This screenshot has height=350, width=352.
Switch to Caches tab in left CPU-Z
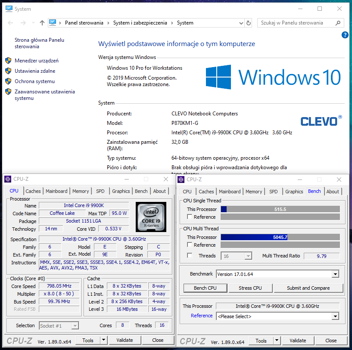coord(33,191)
